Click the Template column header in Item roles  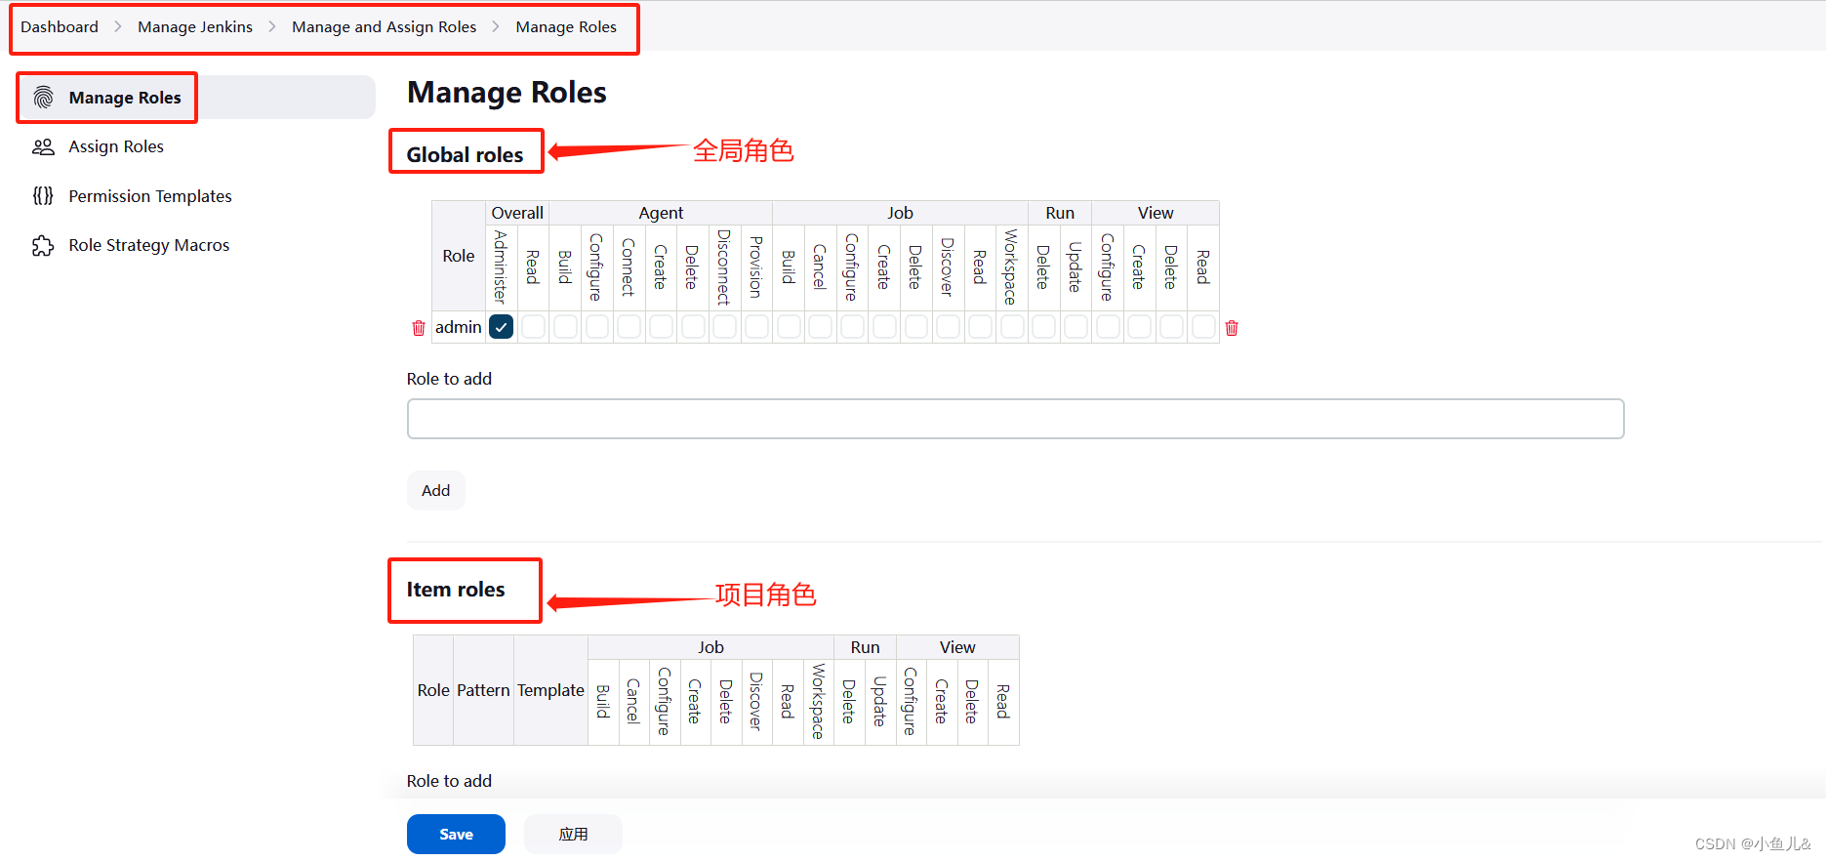550,690
